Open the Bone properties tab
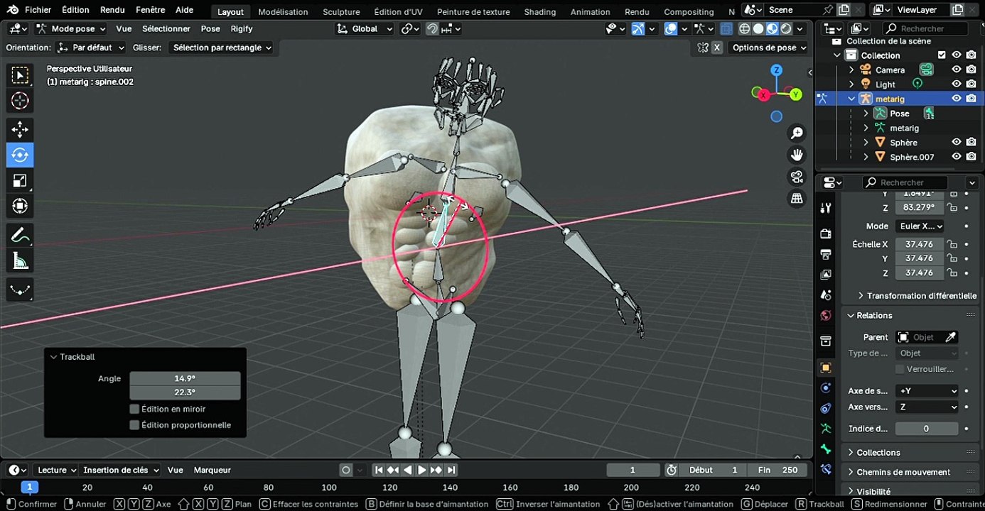The height and width of the screenshot is (511, 985). pyautogui.click(x=826, y=449)
